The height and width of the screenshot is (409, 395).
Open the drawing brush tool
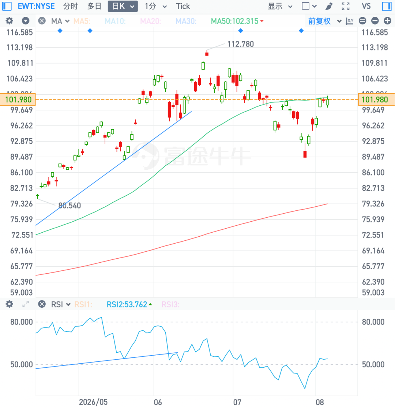click(x=329, y=6)
